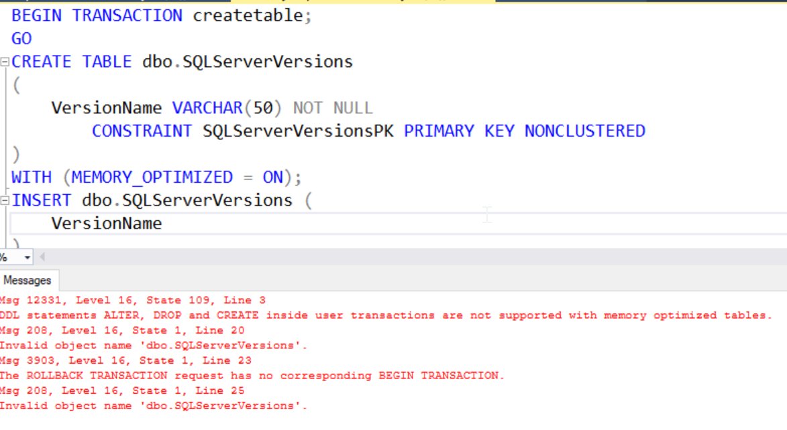Click the 'Msg 12331, Level 16, State 109' message

coord(132,300)
